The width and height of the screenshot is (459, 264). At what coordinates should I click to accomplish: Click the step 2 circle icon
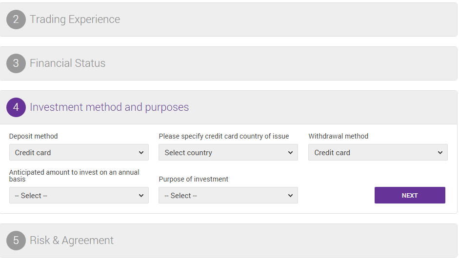(16, 20)
